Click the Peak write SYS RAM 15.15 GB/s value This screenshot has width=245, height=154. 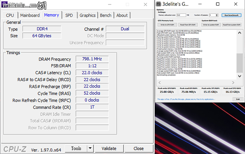click(211, 92)
